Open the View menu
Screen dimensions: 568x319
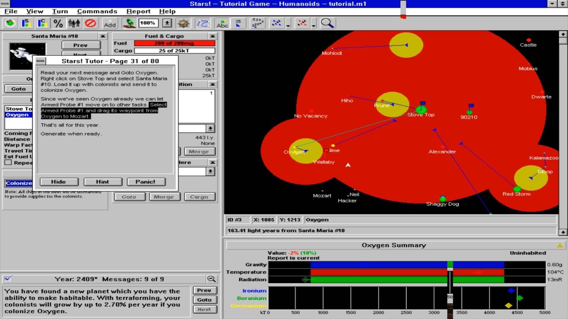tap(35, 11)
